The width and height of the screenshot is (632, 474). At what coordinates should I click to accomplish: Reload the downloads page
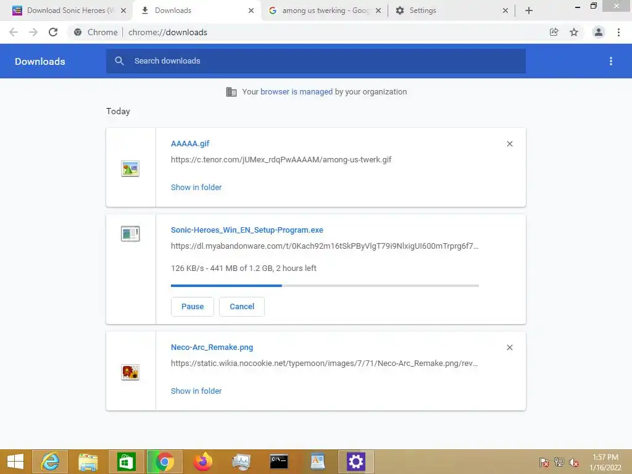(x=53, y=32)
